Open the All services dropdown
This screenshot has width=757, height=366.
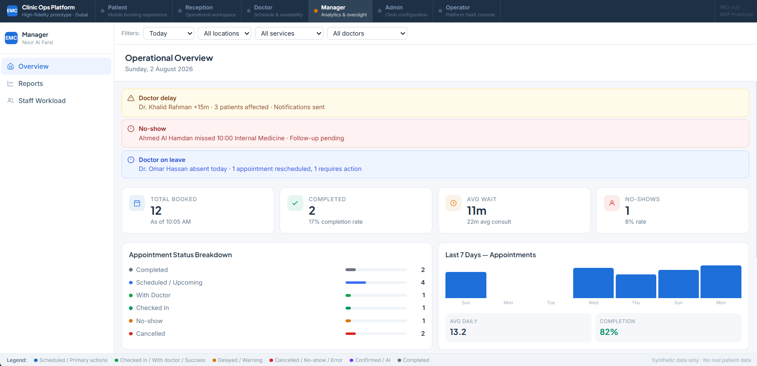pyautogui.click(x=289, y=34)
